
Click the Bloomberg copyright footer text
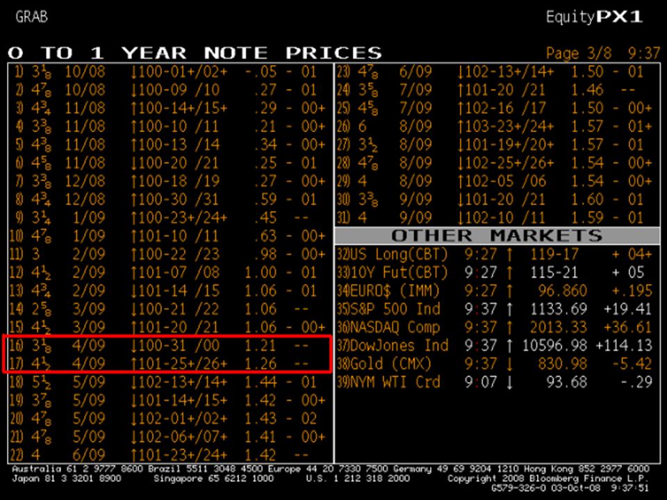(x=548, y=478)
